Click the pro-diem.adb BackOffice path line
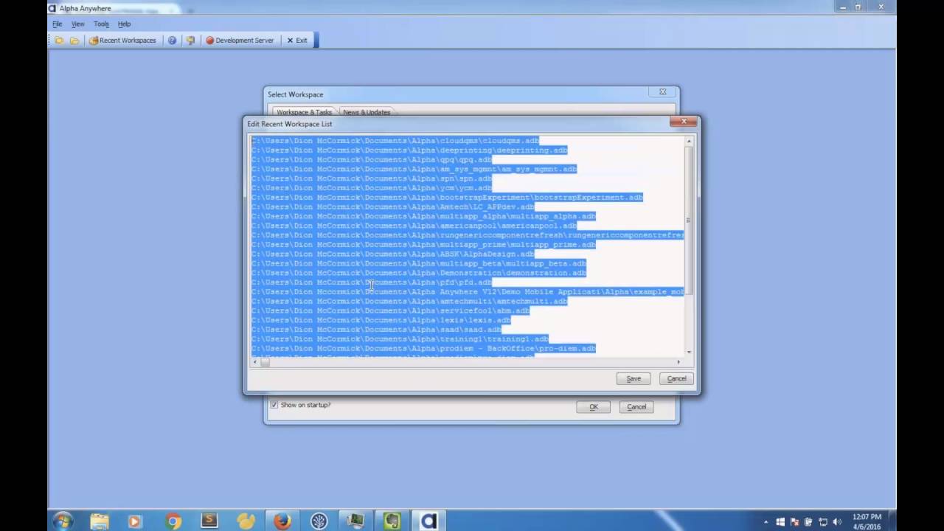The image size is (944, 531). (424, 349)
